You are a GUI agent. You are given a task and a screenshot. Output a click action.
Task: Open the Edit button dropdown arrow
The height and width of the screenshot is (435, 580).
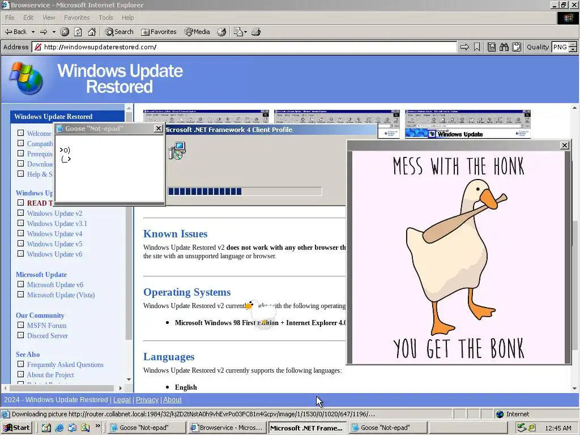click(x=245, y=32)
